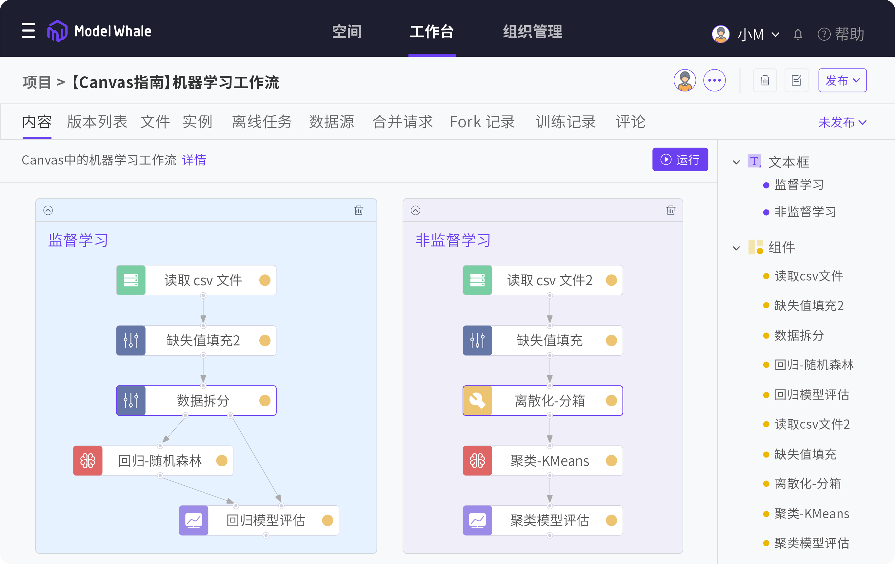
Task: Collapse the 组件 tree section
Action: (736, 248)
